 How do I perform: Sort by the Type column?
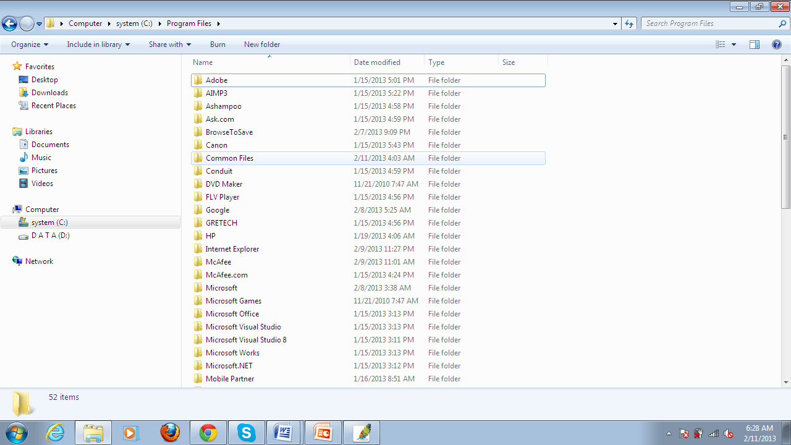tap(462, 62)
